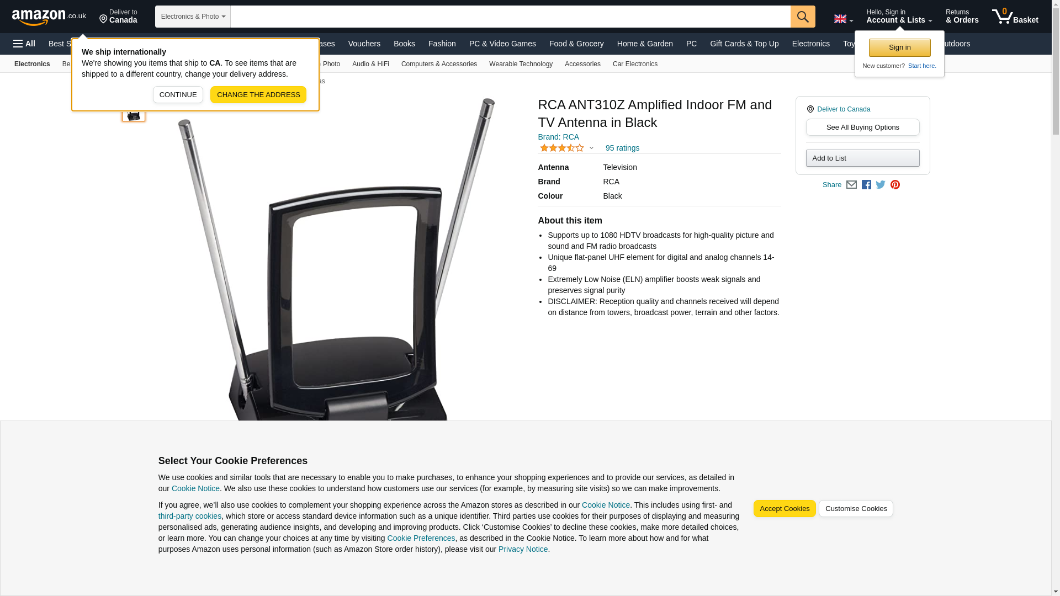
Task: Click See All Buying Options
Action: 862,127
